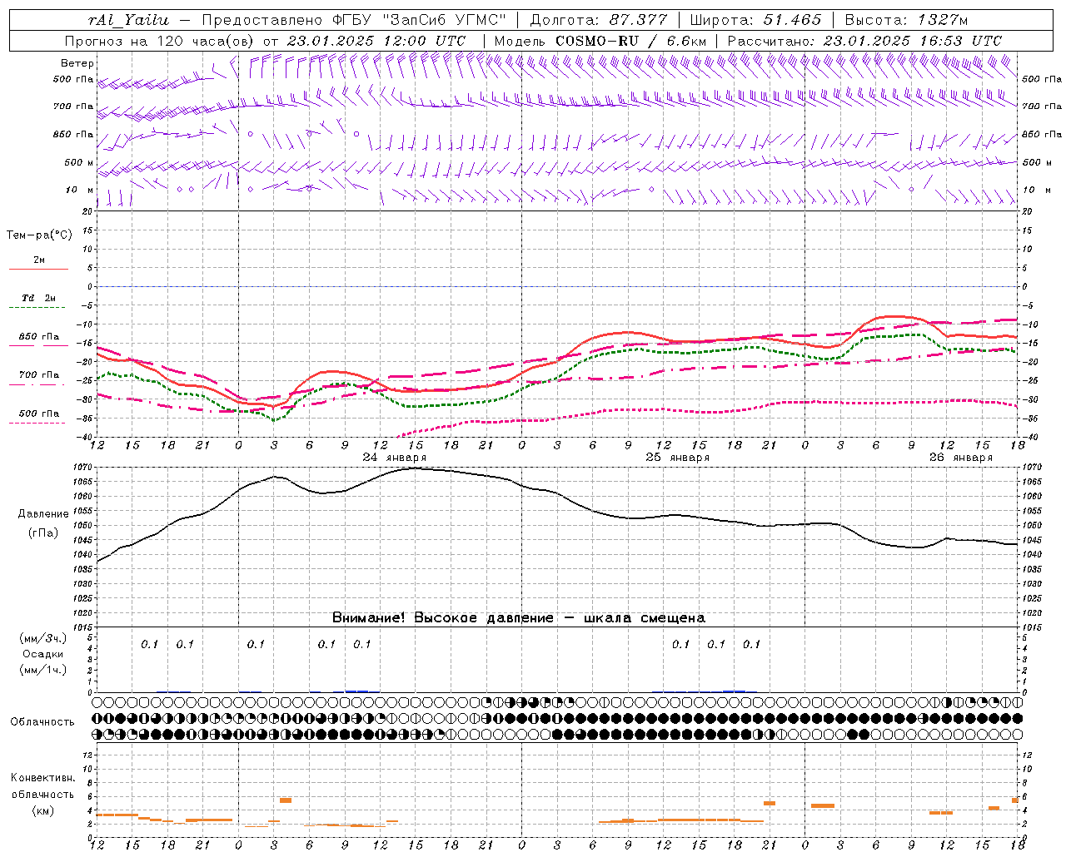The image size is (1066, 852).
Task: Click the dash-dot 700 гПа legend line in temperature legend
Action: (37, 384)
